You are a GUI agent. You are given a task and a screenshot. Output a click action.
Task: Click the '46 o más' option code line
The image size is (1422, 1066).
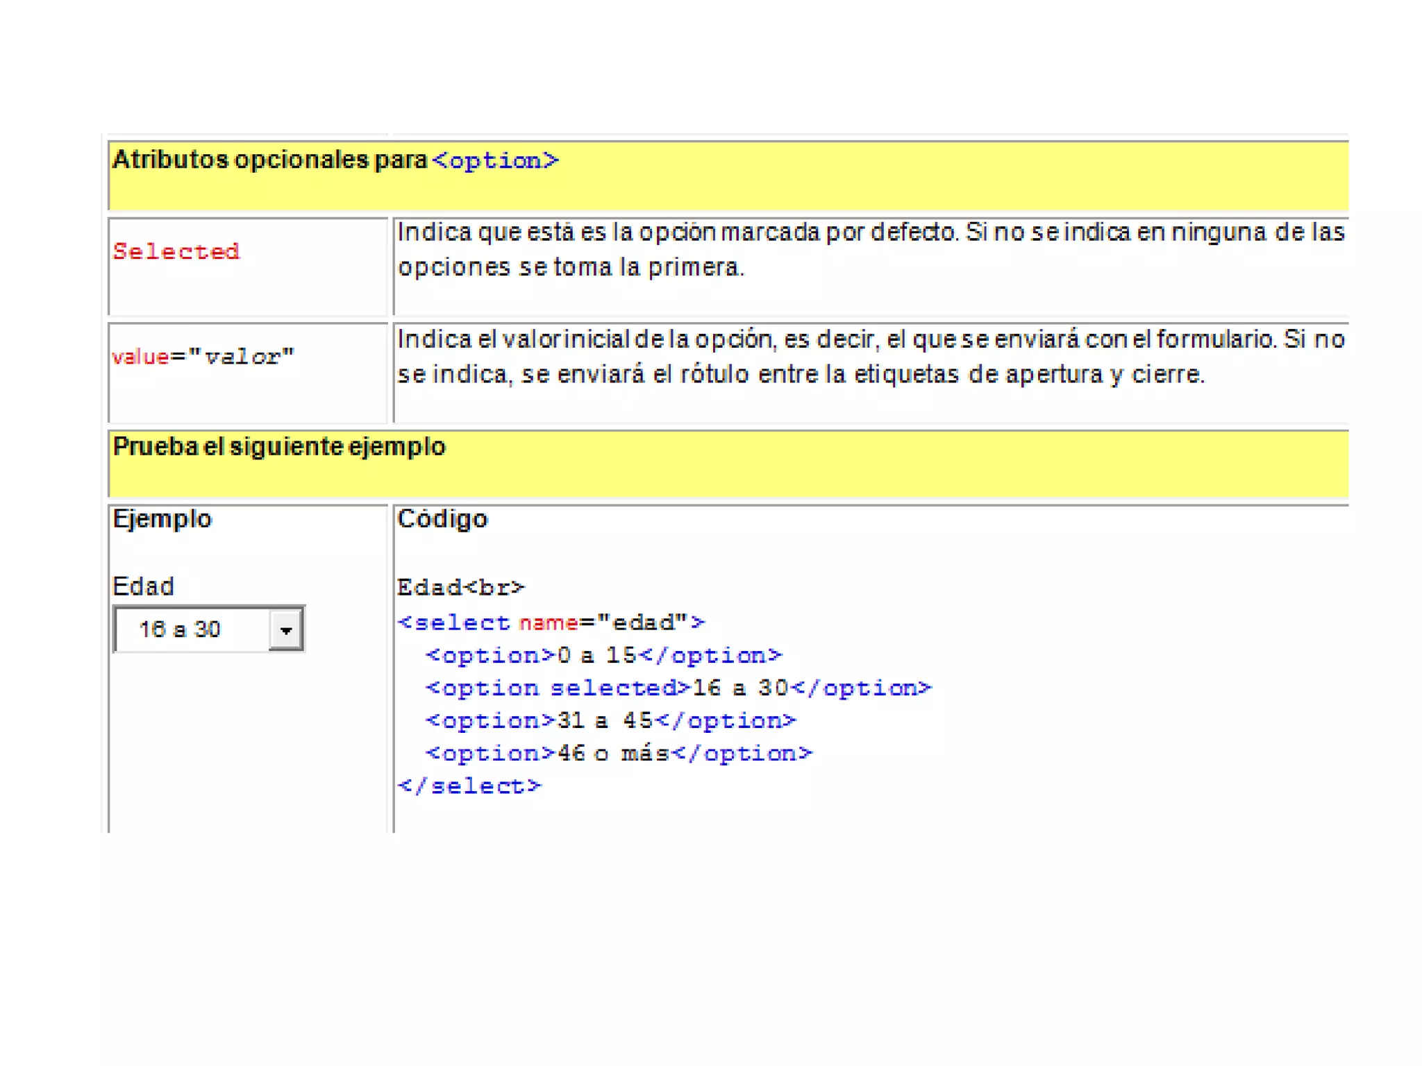point(618,753)
